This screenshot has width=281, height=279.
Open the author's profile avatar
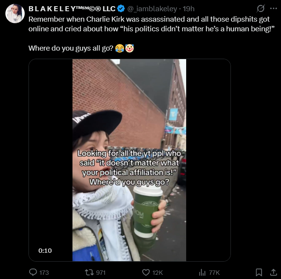(15, 14)
